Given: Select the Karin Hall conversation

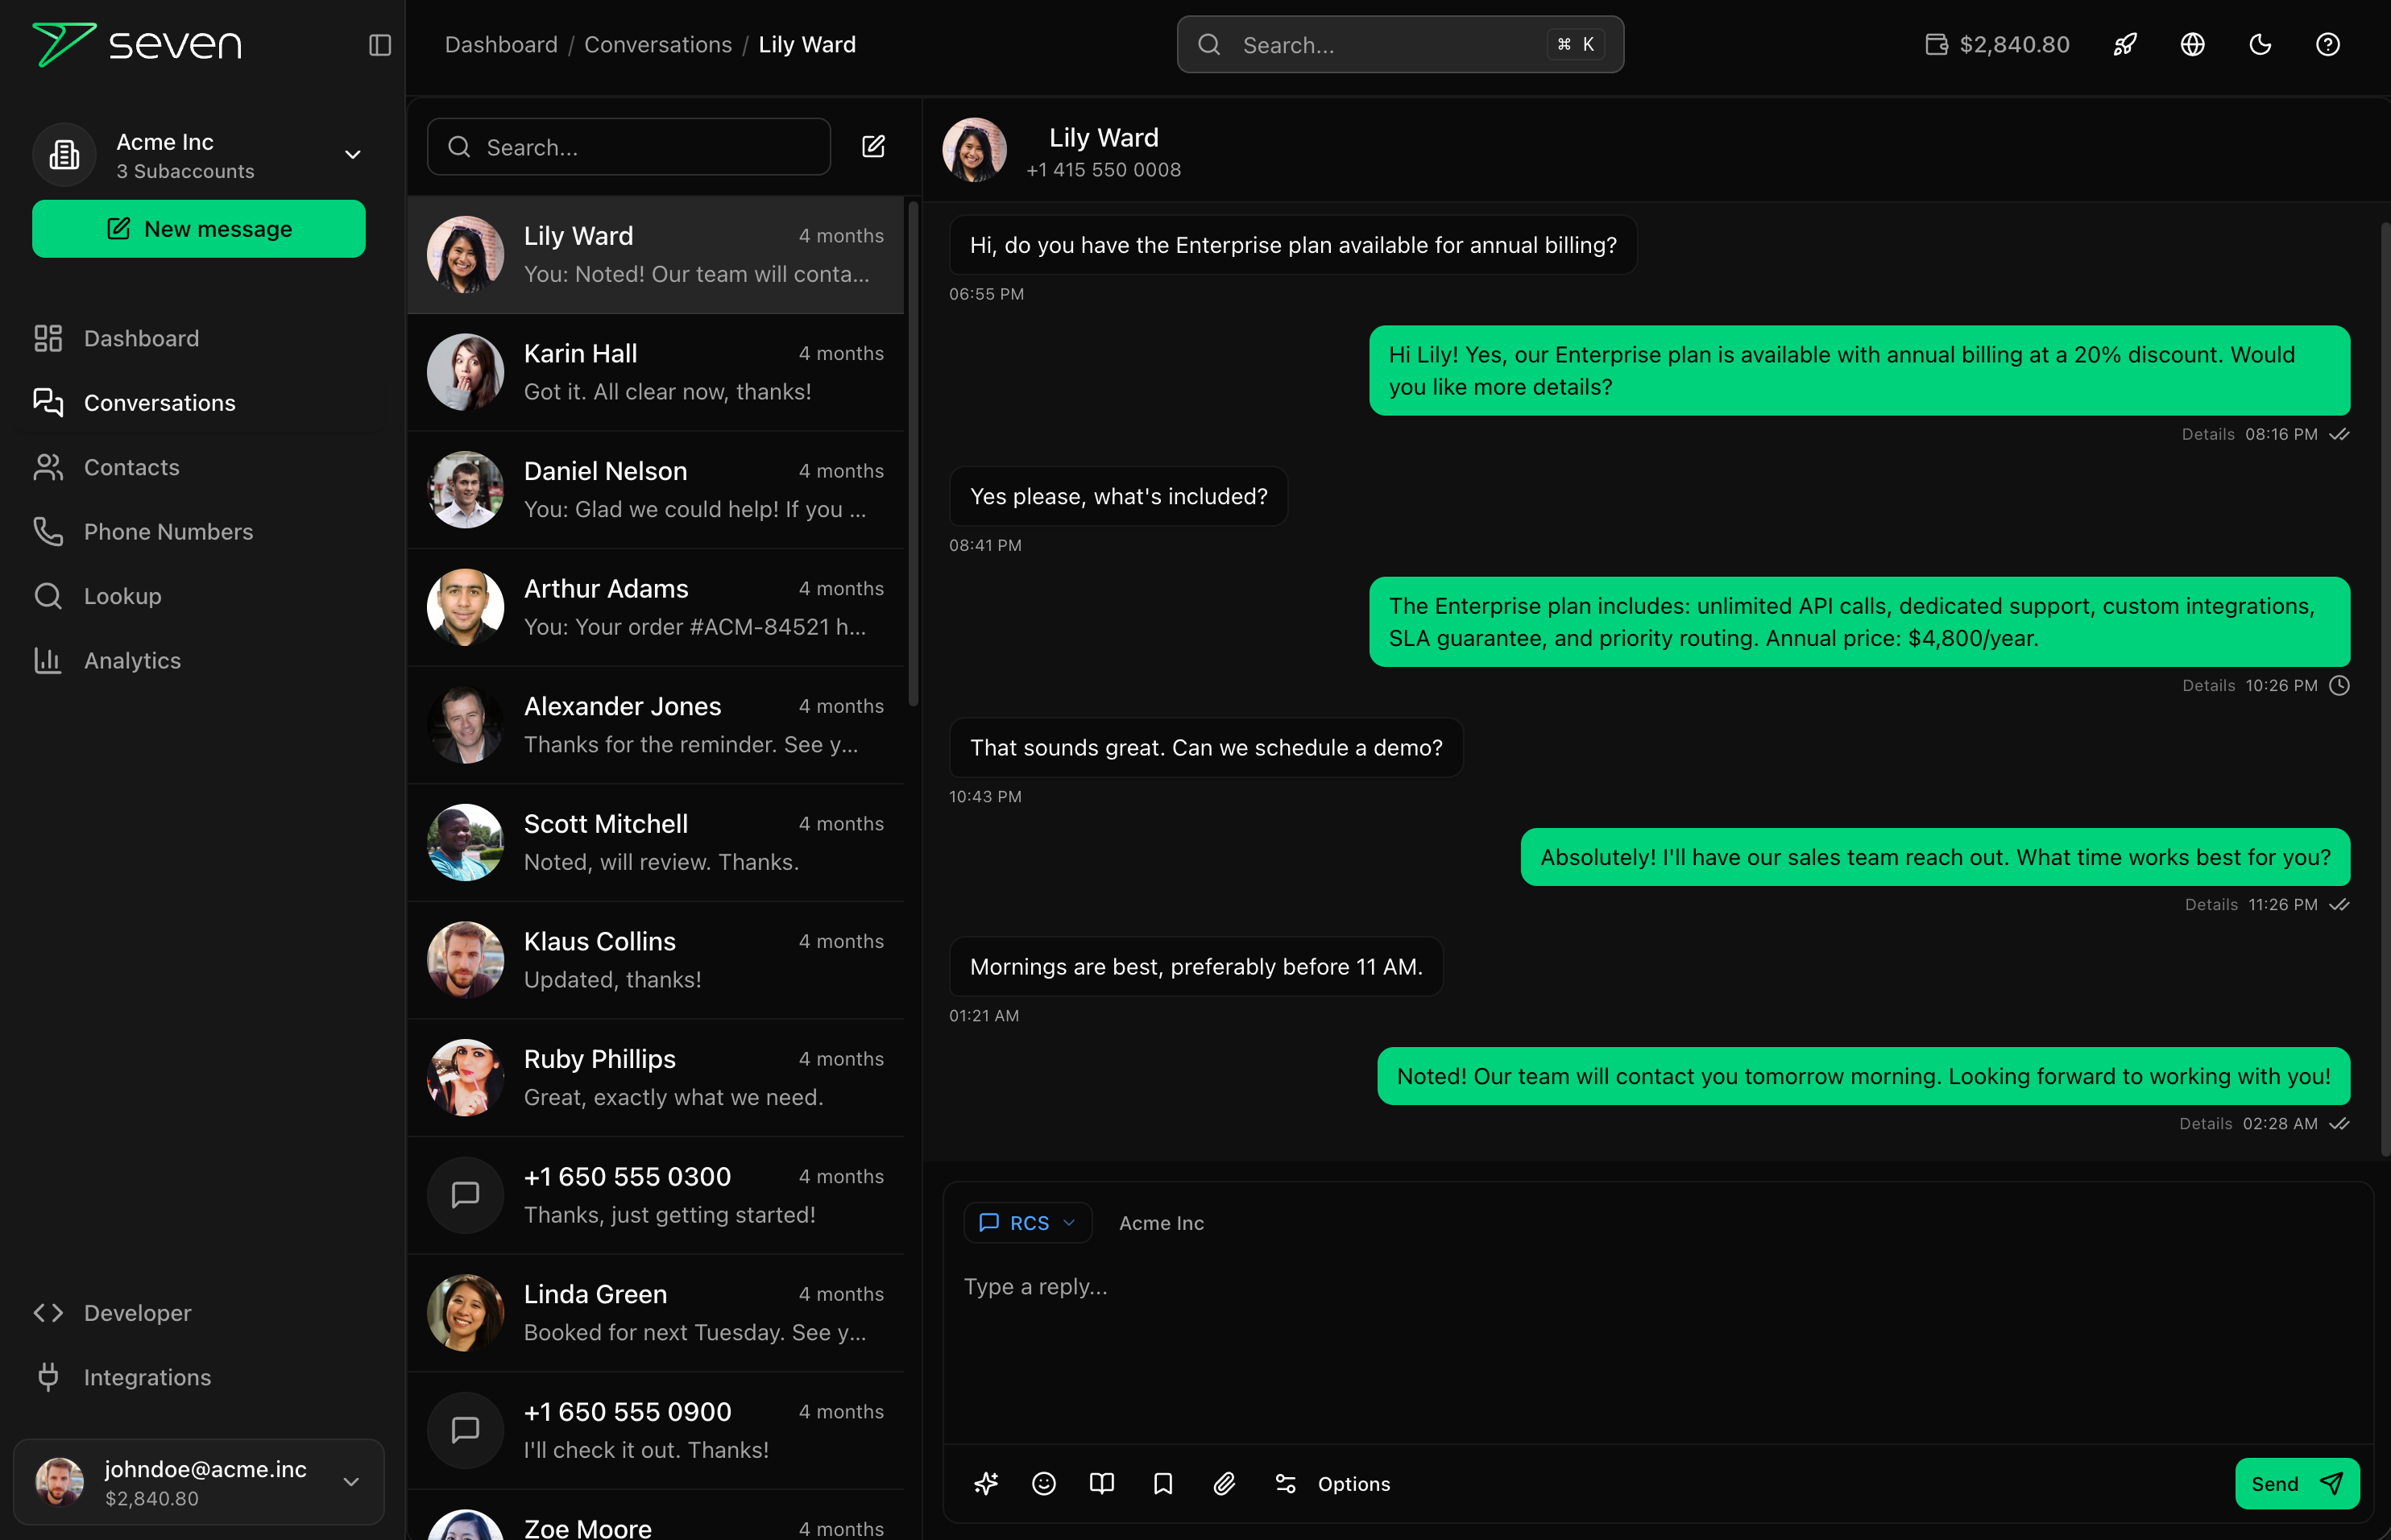Looking at the screenshot, I should 656,372.
